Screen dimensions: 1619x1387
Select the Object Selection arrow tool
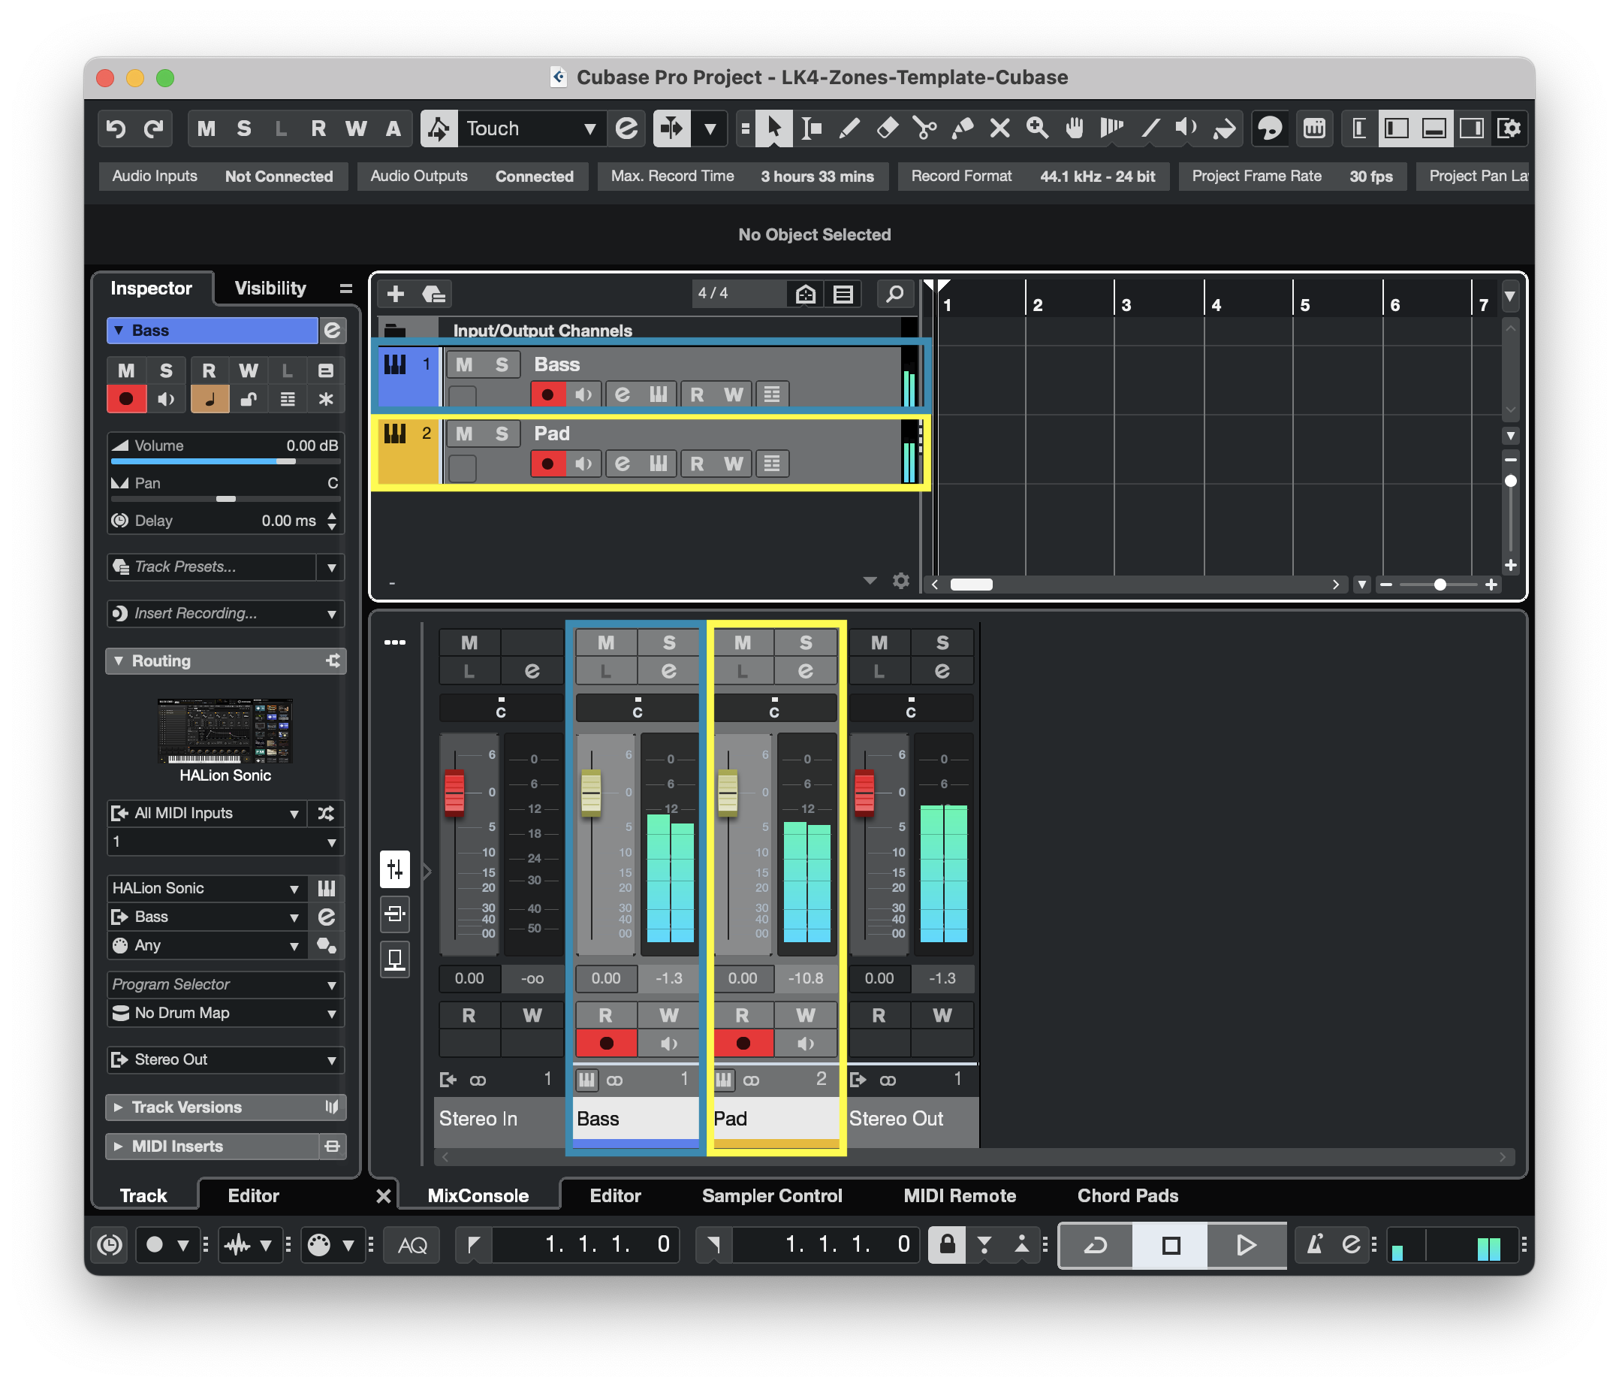pyautogui.click(x=773, y=128)
